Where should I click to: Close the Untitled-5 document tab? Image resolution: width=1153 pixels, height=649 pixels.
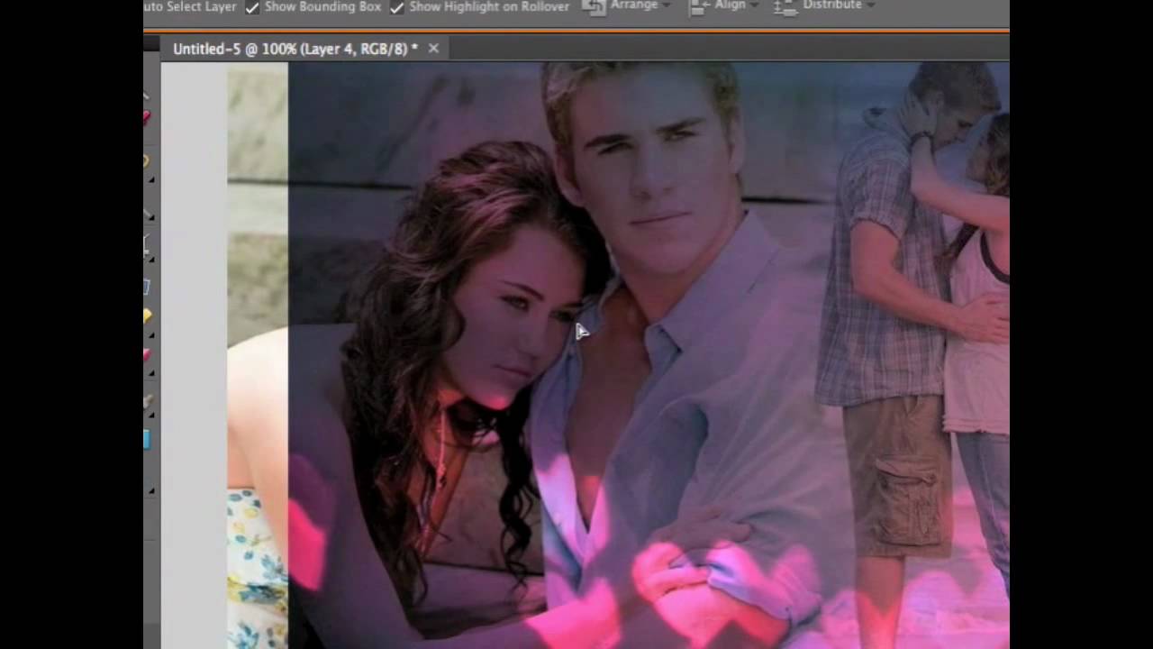point(433,49)
